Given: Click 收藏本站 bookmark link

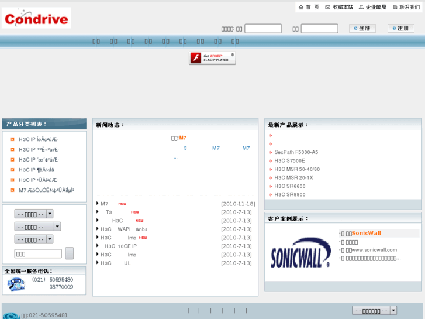Looking at the screenshot, I should click(339, 7).
